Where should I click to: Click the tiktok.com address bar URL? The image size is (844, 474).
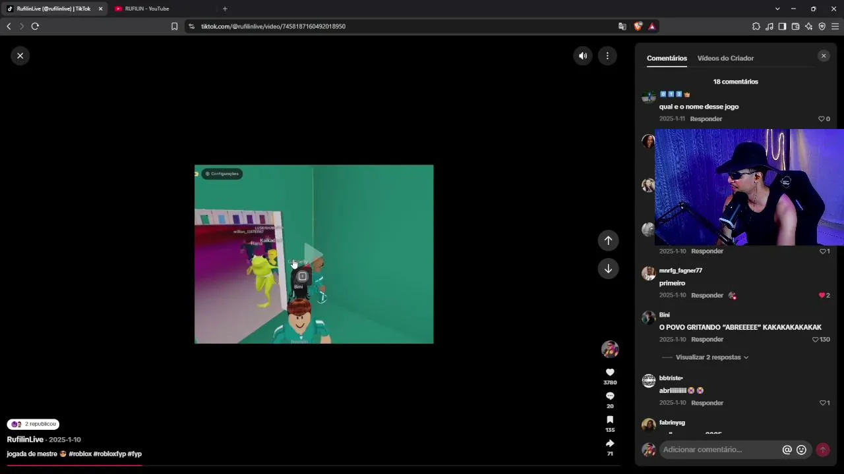tap(273, 26)
